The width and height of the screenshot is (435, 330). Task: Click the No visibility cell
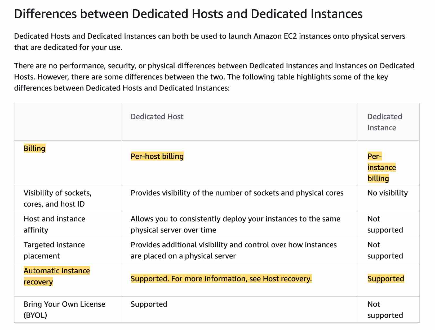click(388, 193)
